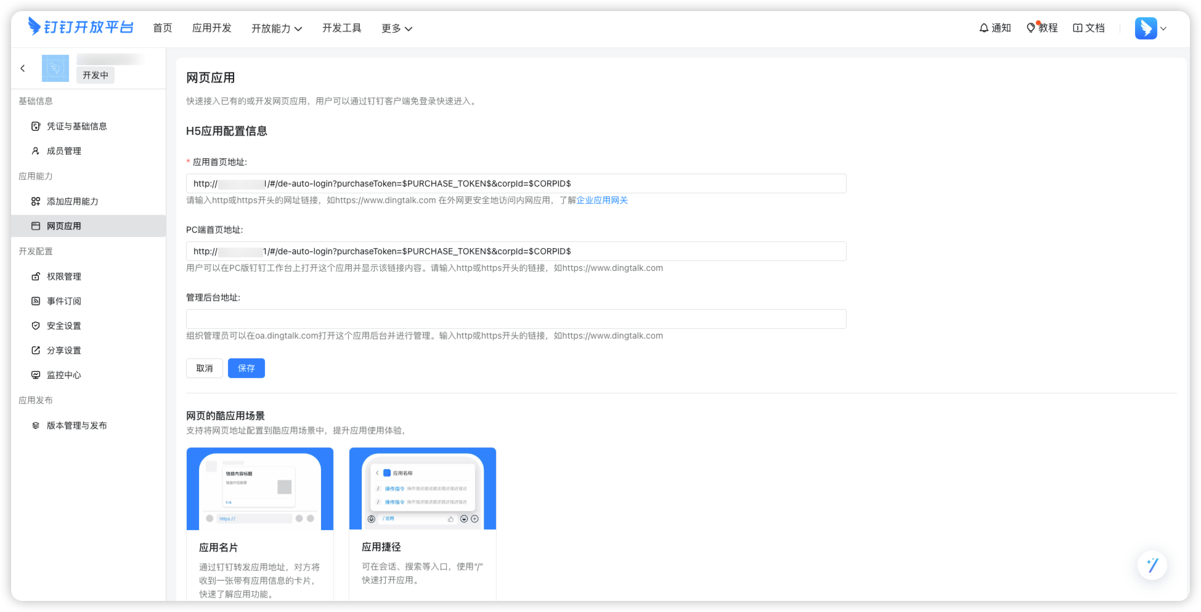This screenshot has width=1201, height=612.
Task: Click the permission management lock icon
Action: [36, 276]
